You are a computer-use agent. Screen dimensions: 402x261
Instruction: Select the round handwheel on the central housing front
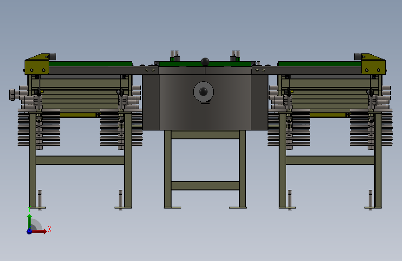pyautogui.click(x=203, y=91)
